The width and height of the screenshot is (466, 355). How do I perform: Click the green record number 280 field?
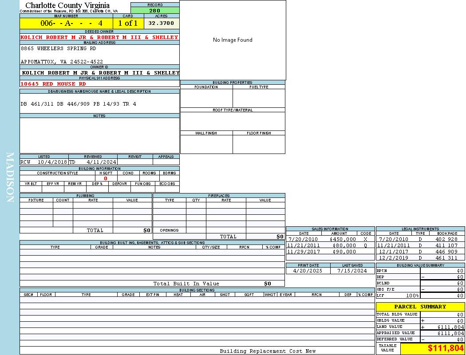(x=155, y=11)
